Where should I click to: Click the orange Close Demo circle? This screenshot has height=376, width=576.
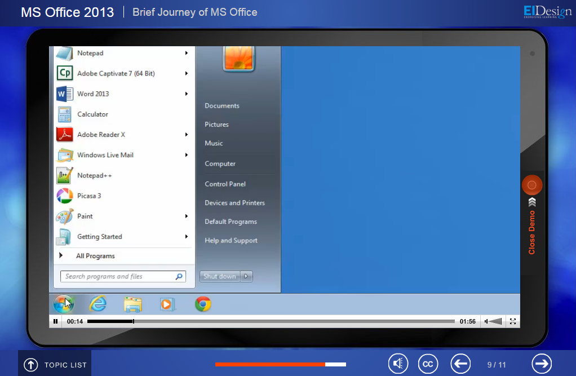click(532, 185)
